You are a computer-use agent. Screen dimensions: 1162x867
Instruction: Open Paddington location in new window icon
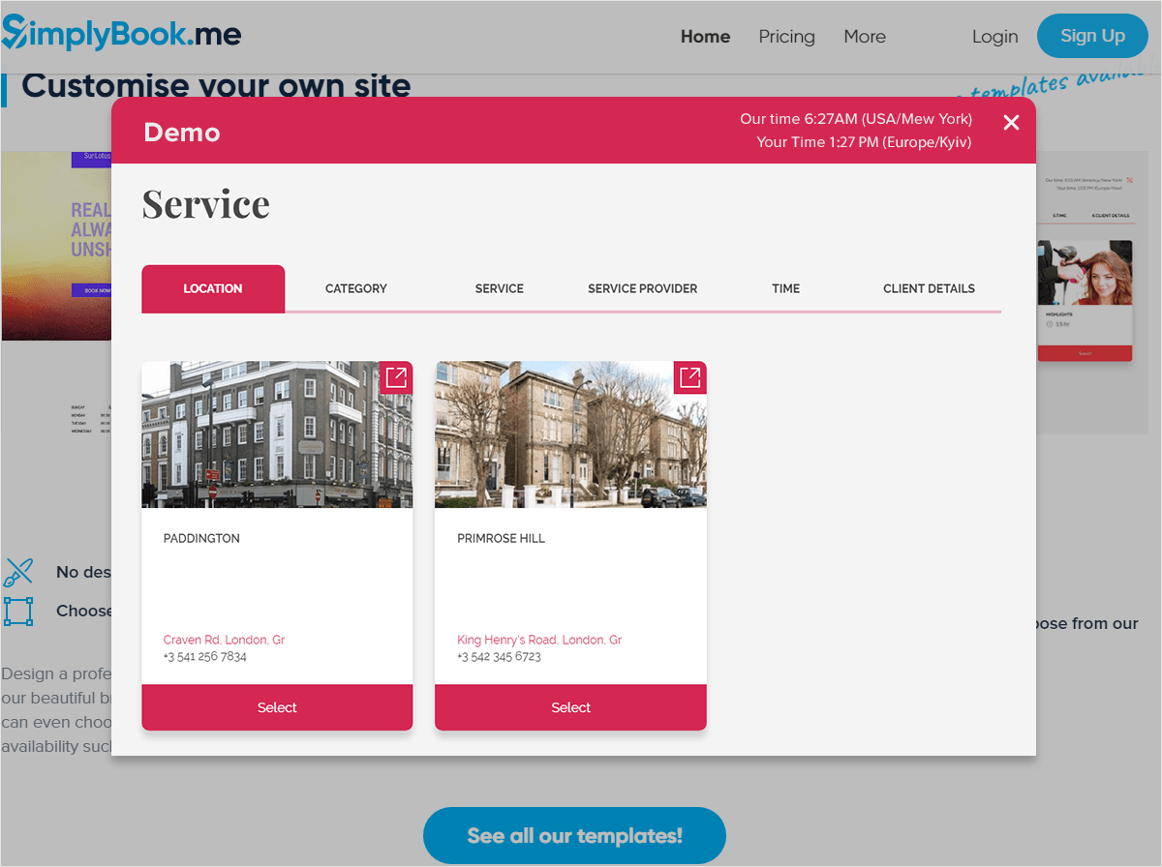tap(396, 377)
